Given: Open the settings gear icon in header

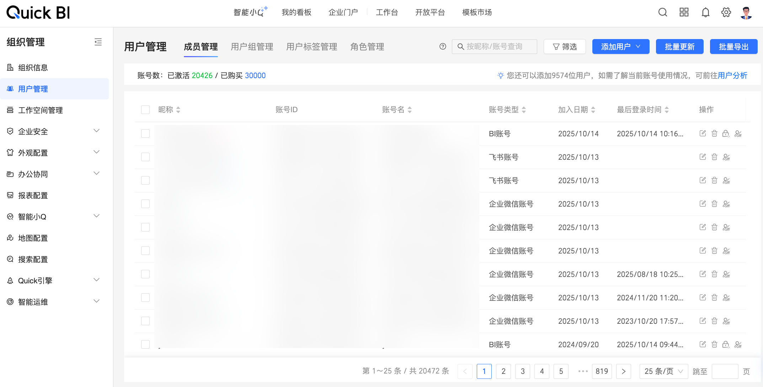Looking at the screenshot, I should [726, 12].
